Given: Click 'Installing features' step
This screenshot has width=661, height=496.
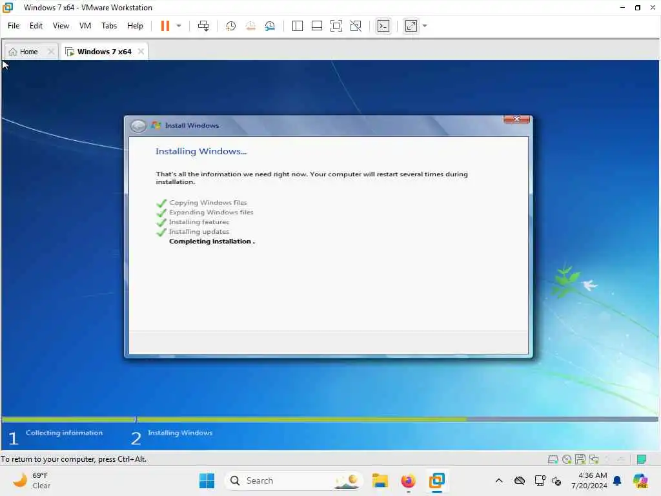Looking at the screenshot, I should [x=199, y=222].
